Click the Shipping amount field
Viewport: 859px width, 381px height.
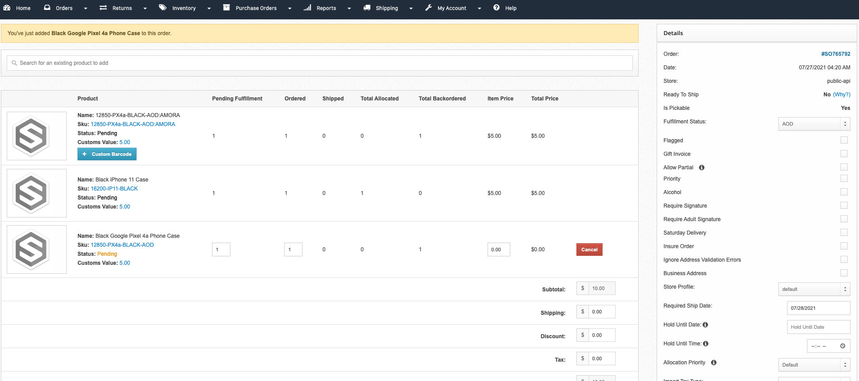point(602,312)
